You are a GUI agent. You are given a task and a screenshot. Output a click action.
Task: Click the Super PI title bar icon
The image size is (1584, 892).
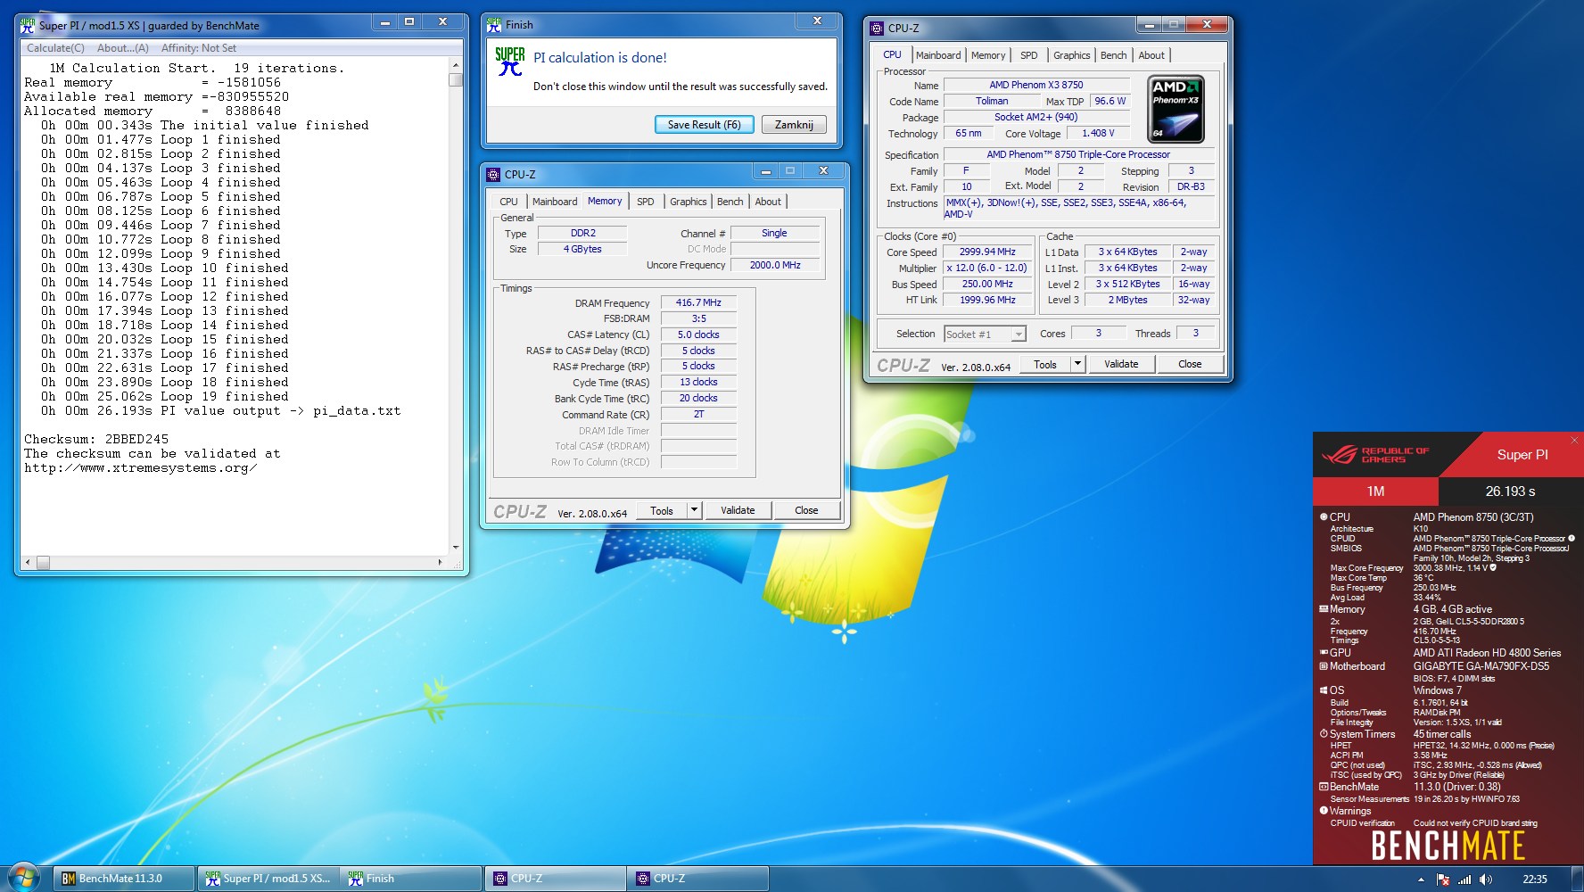point(28,26)
